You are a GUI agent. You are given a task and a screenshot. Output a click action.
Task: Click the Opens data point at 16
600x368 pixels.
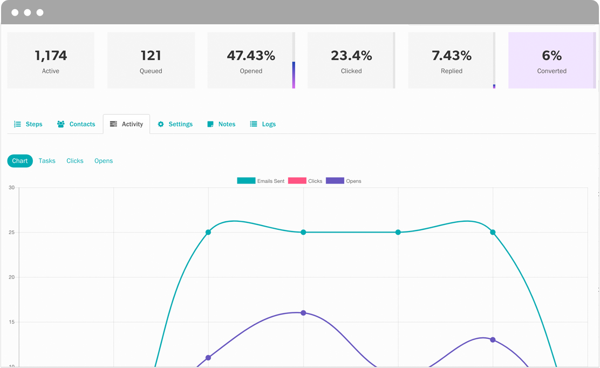click(303, 313)
